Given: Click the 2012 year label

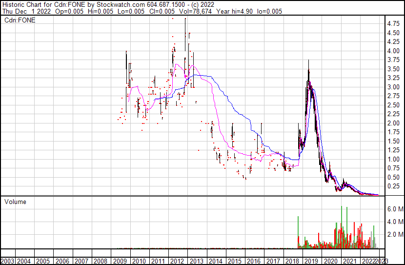Looking at the screenshot, I should coord(177,261).
